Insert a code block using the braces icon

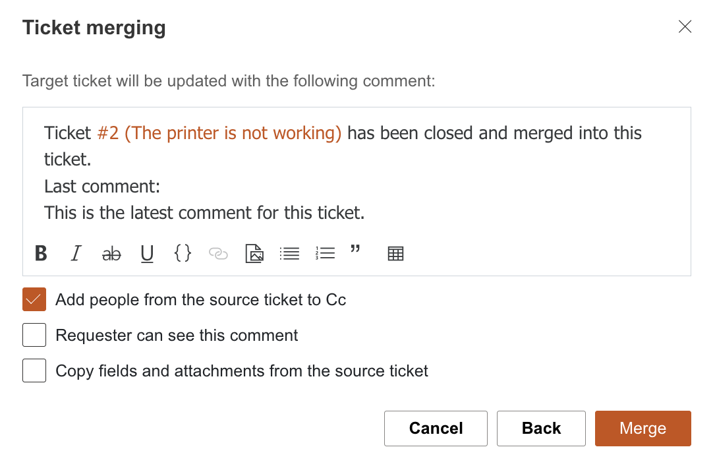point(183,253)
